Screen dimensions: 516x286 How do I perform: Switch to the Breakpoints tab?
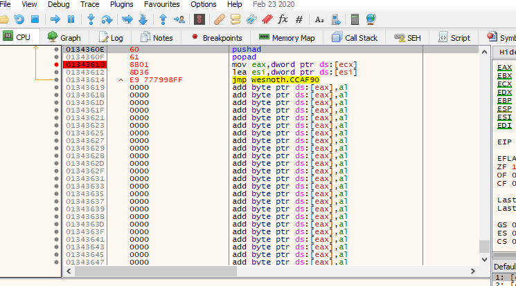point(217,38)
